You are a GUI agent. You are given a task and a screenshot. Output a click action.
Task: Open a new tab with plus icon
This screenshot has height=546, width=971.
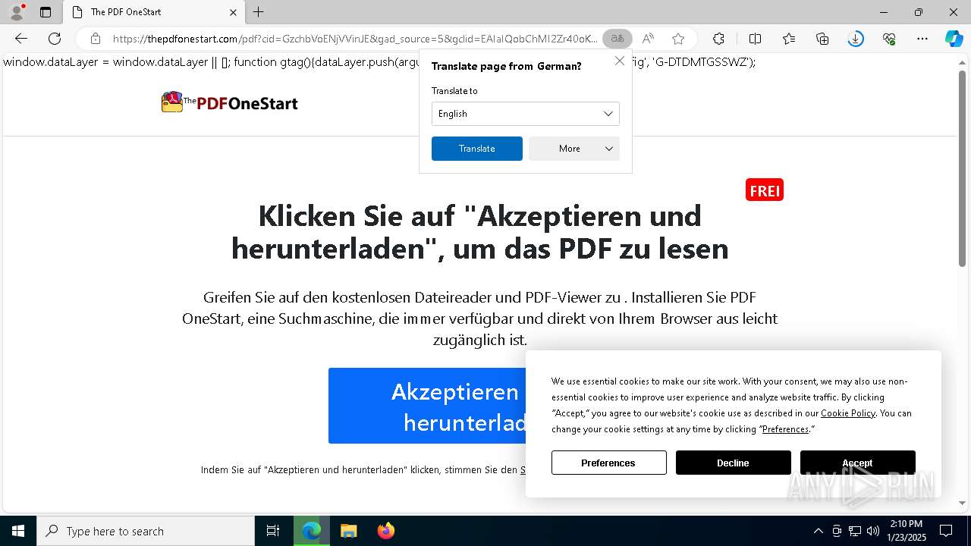coord(259,12)
